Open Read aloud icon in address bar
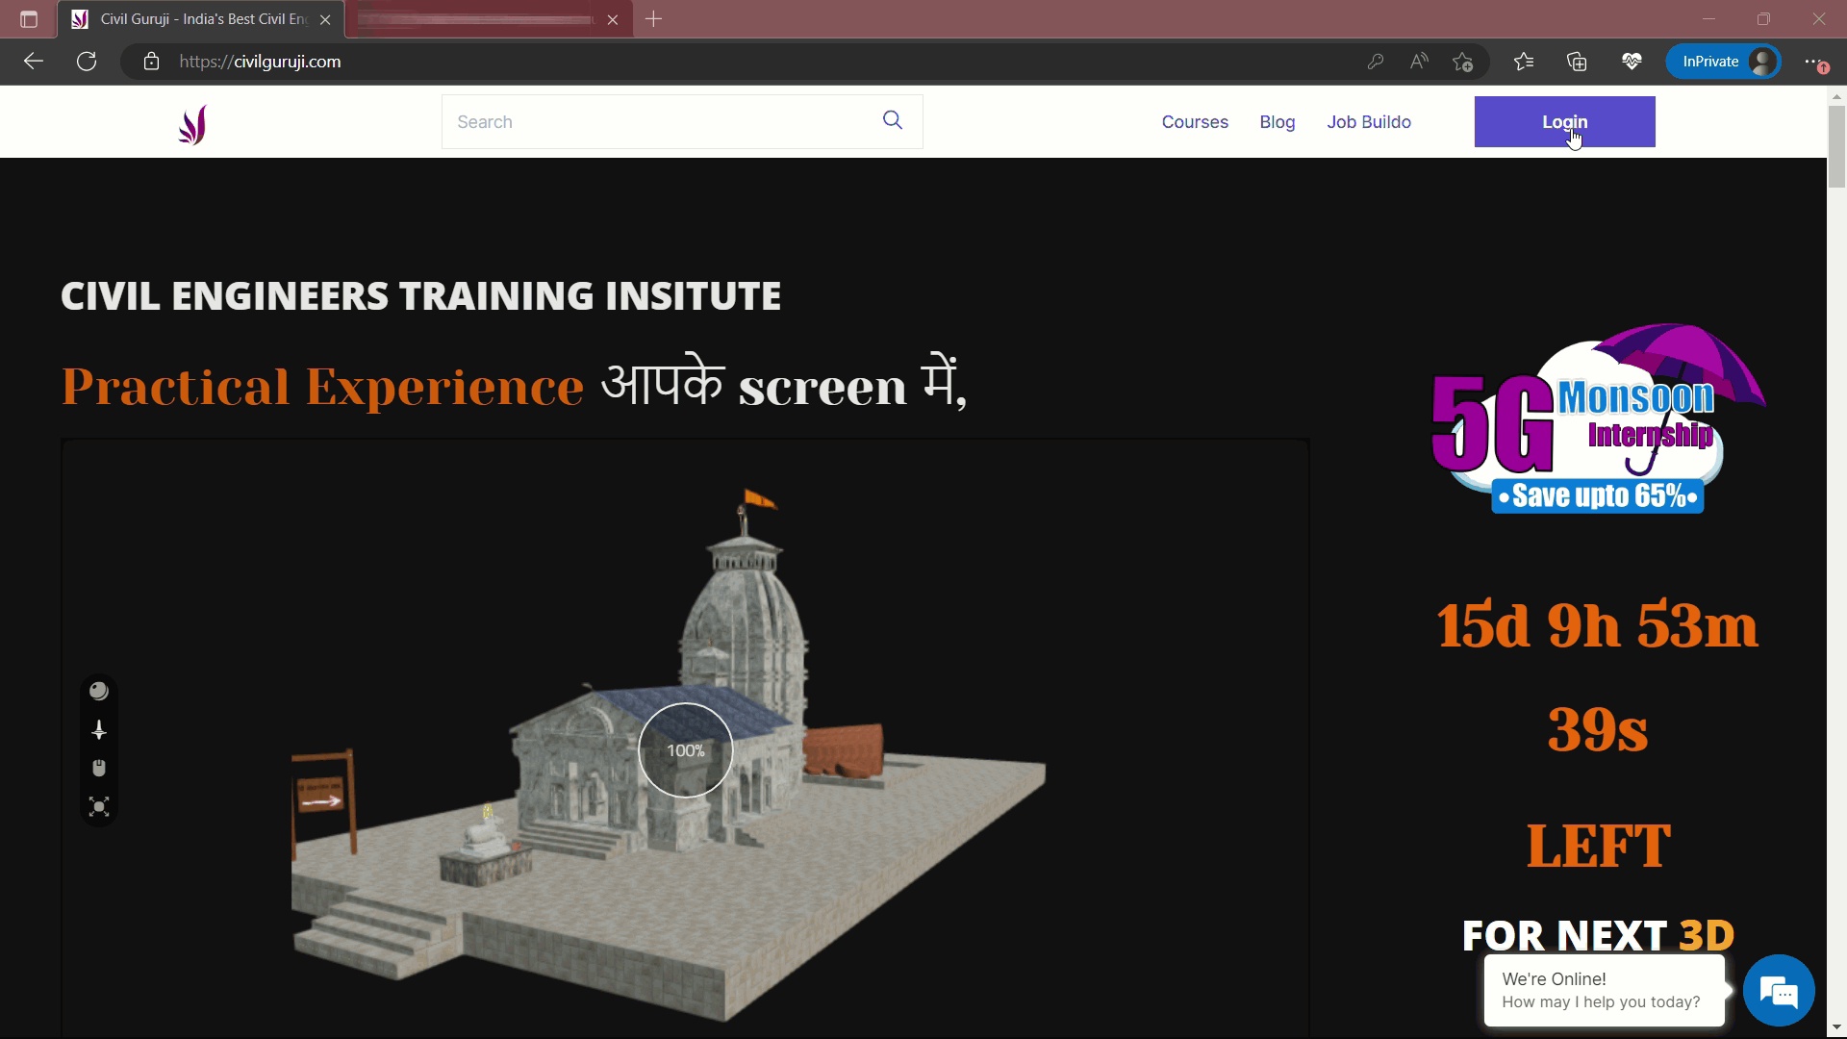Image resolution: width=1847 pixels, height=1039 pixels. point(1419,62)
